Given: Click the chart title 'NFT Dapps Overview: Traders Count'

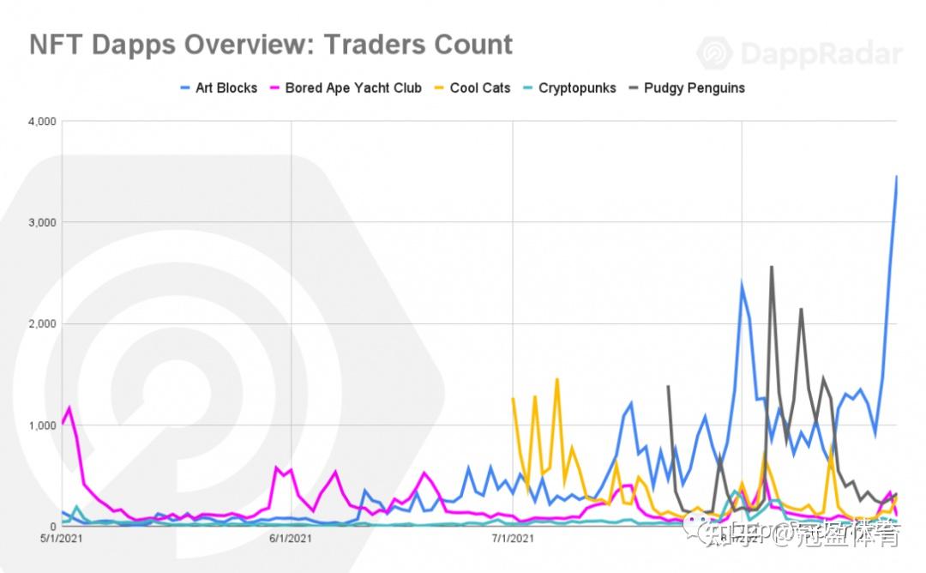Looking at the screenshot, I should pyautogui.click(x=271, y=45).
